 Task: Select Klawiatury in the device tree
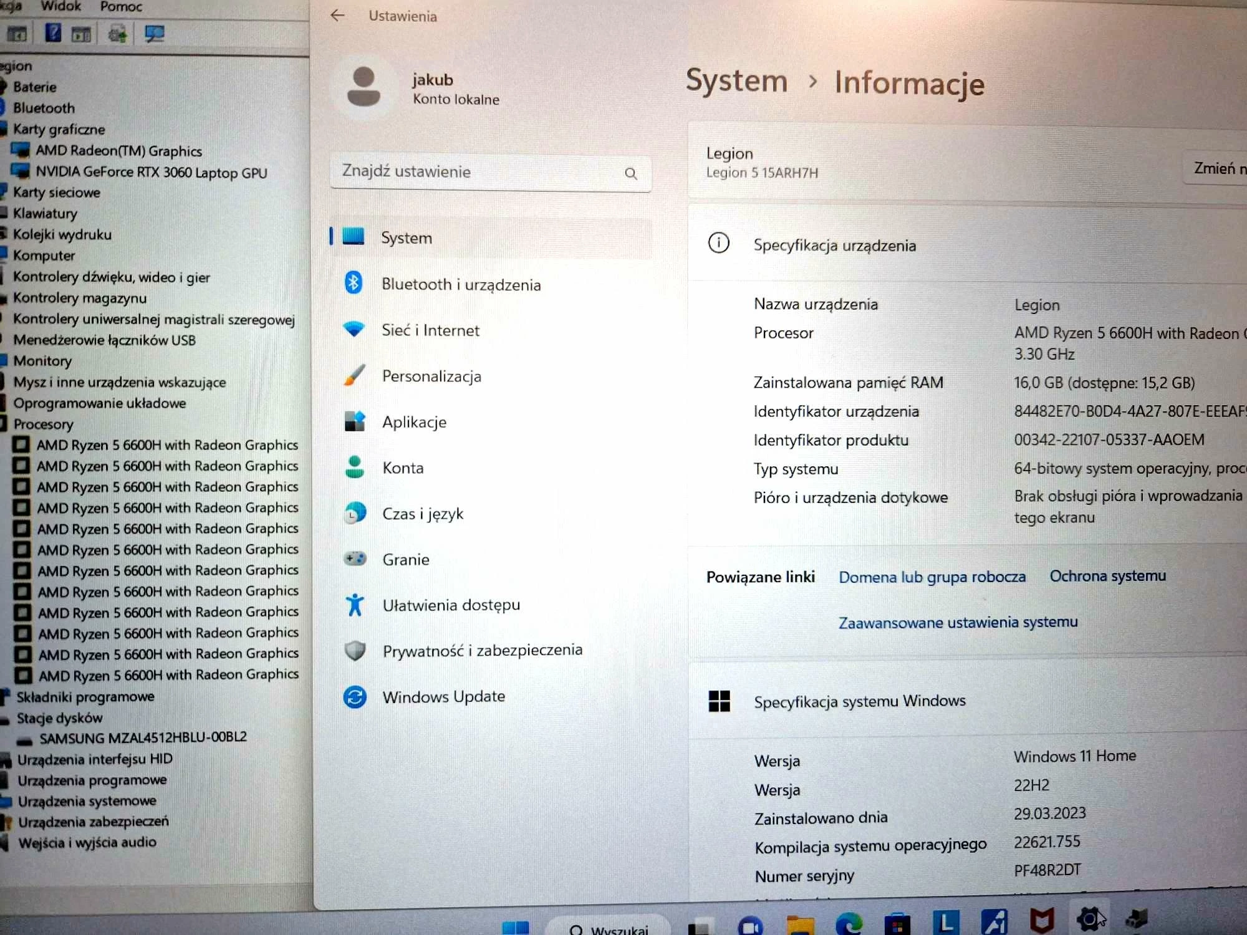pyautogui.click(x=45, y=213)
